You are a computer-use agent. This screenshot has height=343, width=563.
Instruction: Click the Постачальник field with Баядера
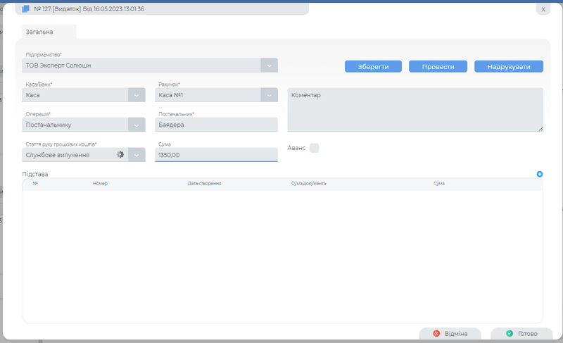click(x=216, y=125)
